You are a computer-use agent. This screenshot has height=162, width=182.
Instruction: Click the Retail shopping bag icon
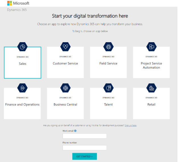click(x=152, y=88)
